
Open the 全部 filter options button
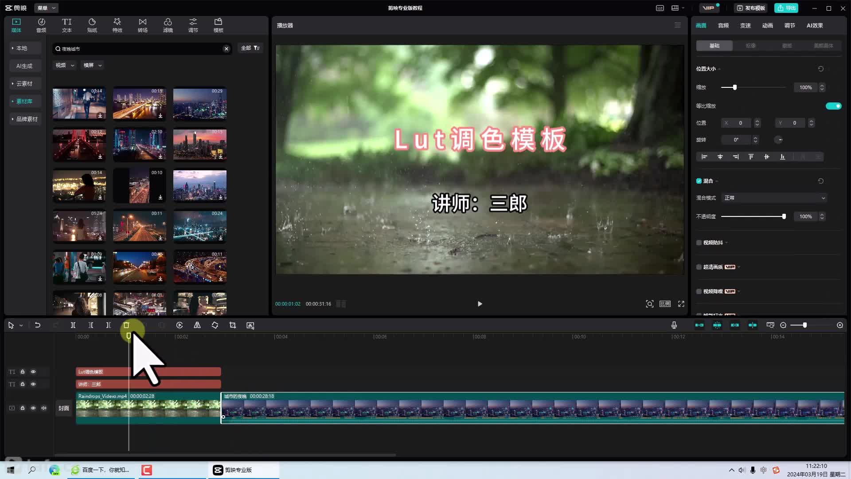click(250, 48)
